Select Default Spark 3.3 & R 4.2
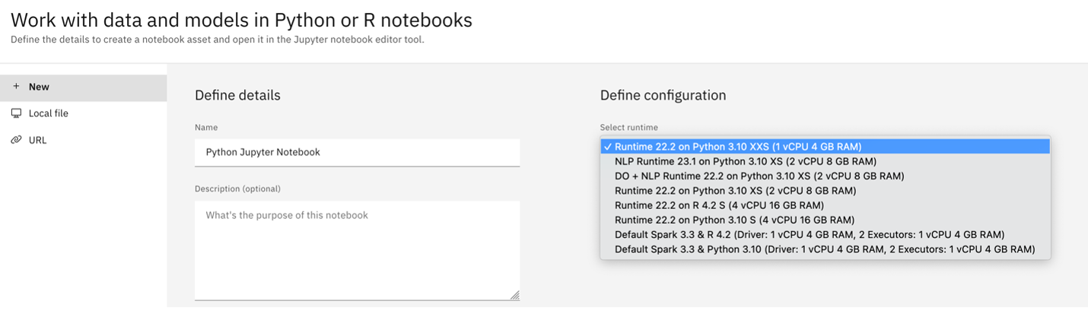Image resolution: width=1088 pixels, height=311 pixels. [809, 234]
